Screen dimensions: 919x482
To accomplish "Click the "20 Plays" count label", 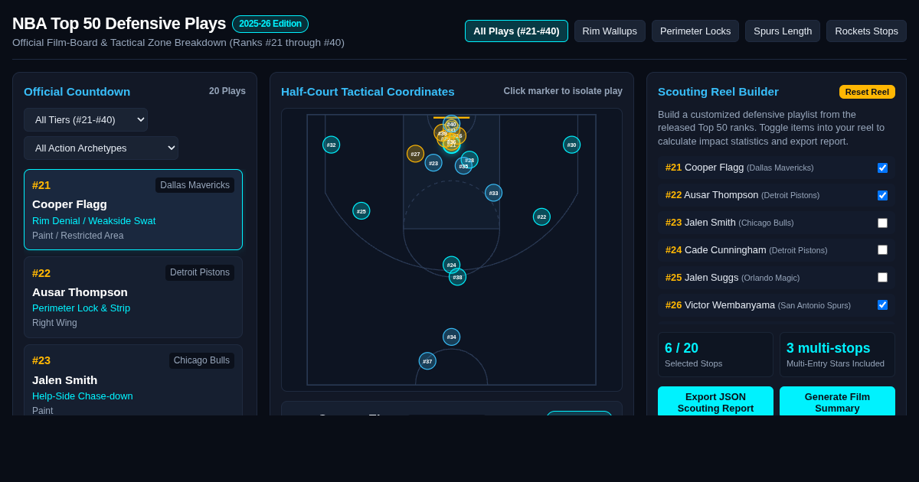I will [x=227, y=91].
